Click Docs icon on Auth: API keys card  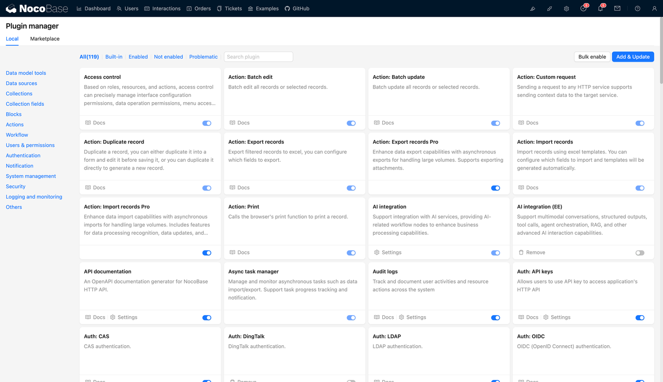pos(521,317)
